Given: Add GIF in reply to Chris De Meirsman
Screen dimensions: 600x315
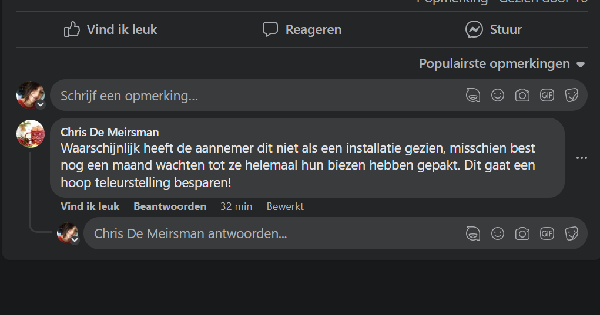Looking at the screenshot, I should 547,233.
